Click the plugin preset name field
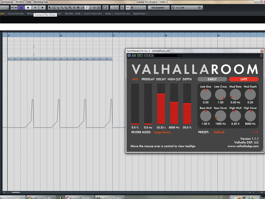This screenshot has width=265, height=199. coord(166,56)
